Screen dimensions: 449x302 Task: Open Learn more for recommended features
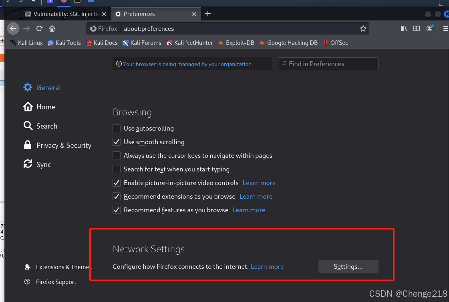[x=249, y=210]
